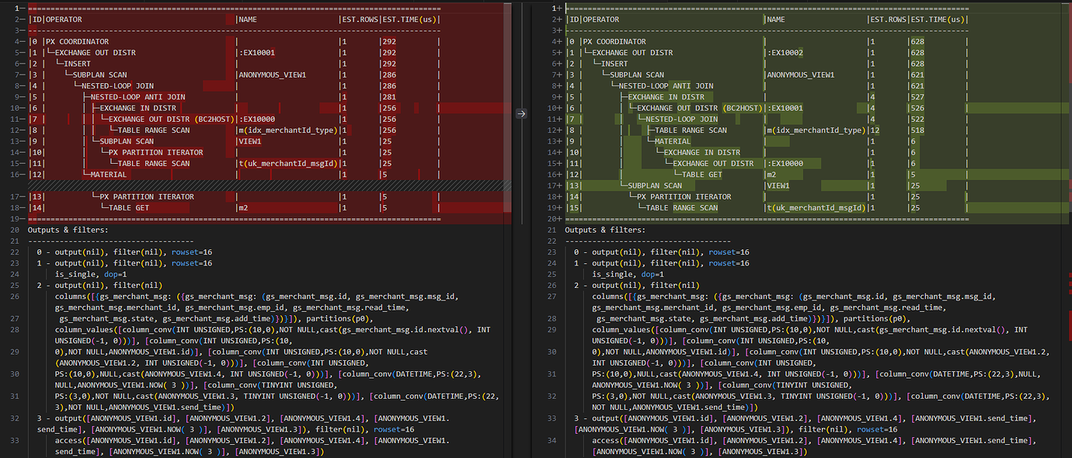Screen dimensions: 1072x458
Task: Click the 281 time value in left pane
Action: pyautogui.click(x=388, y=97)
